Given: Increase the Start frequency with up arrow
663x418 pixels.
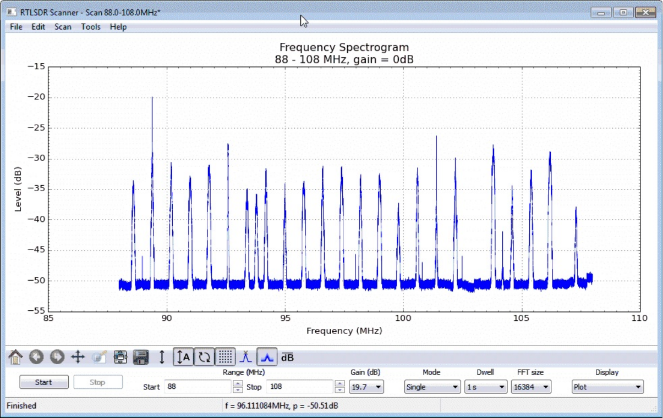Looking at the screenshot, I should (238, 383).
